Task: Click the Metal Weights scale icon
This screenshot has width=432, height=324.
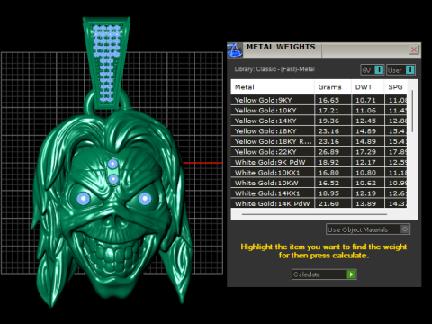Action: pos(235,49)
